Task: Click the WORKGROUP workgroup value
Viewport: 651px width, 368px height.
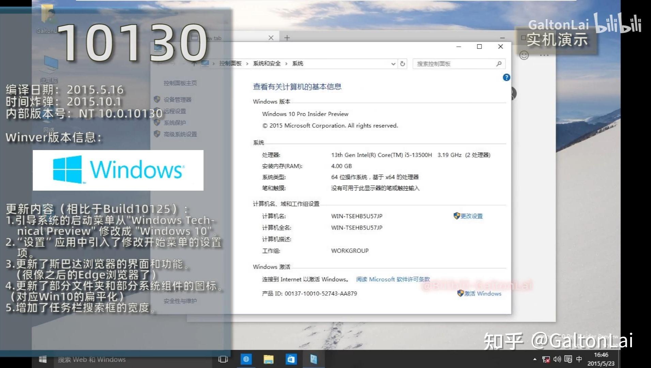Action: tap(350, 251)
